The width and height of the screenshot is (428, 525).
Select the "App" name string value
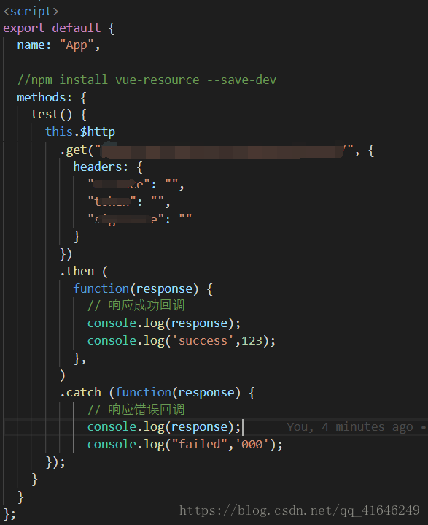point(77,45)
